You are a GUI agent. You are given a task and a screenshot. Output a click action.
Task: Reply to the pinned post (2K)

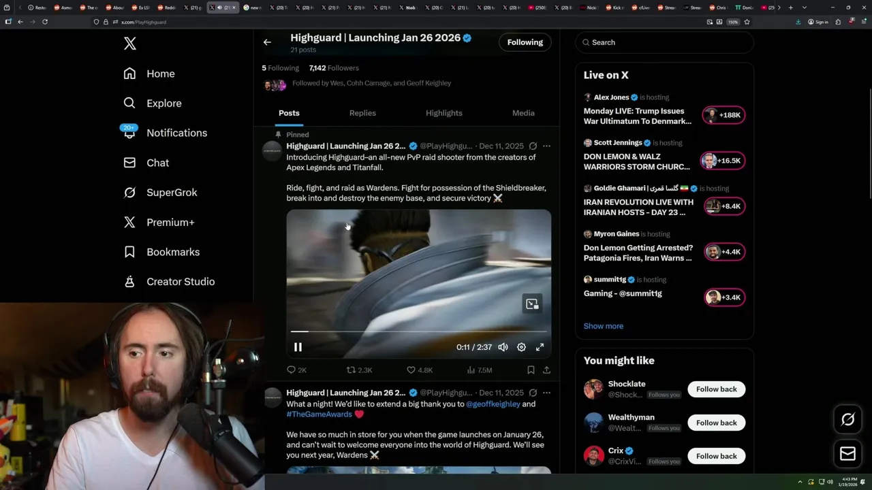pyautogui.click(x=296, y=370)
